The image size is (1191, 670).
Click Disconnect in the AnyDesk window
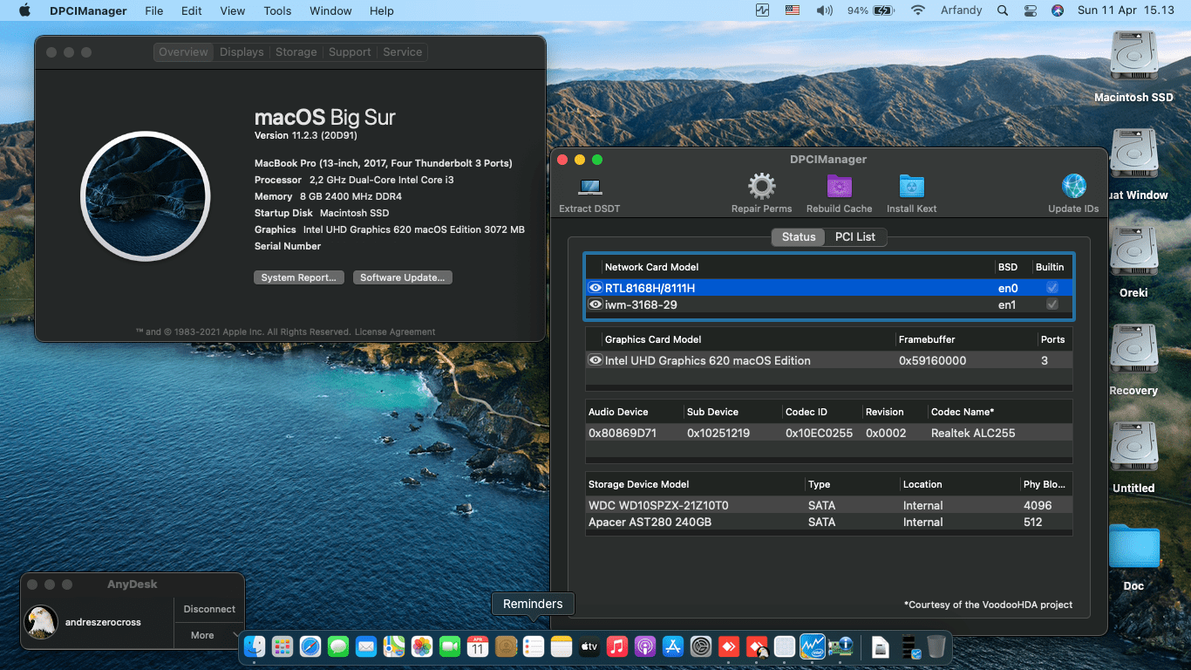click(x=209, y=609)
